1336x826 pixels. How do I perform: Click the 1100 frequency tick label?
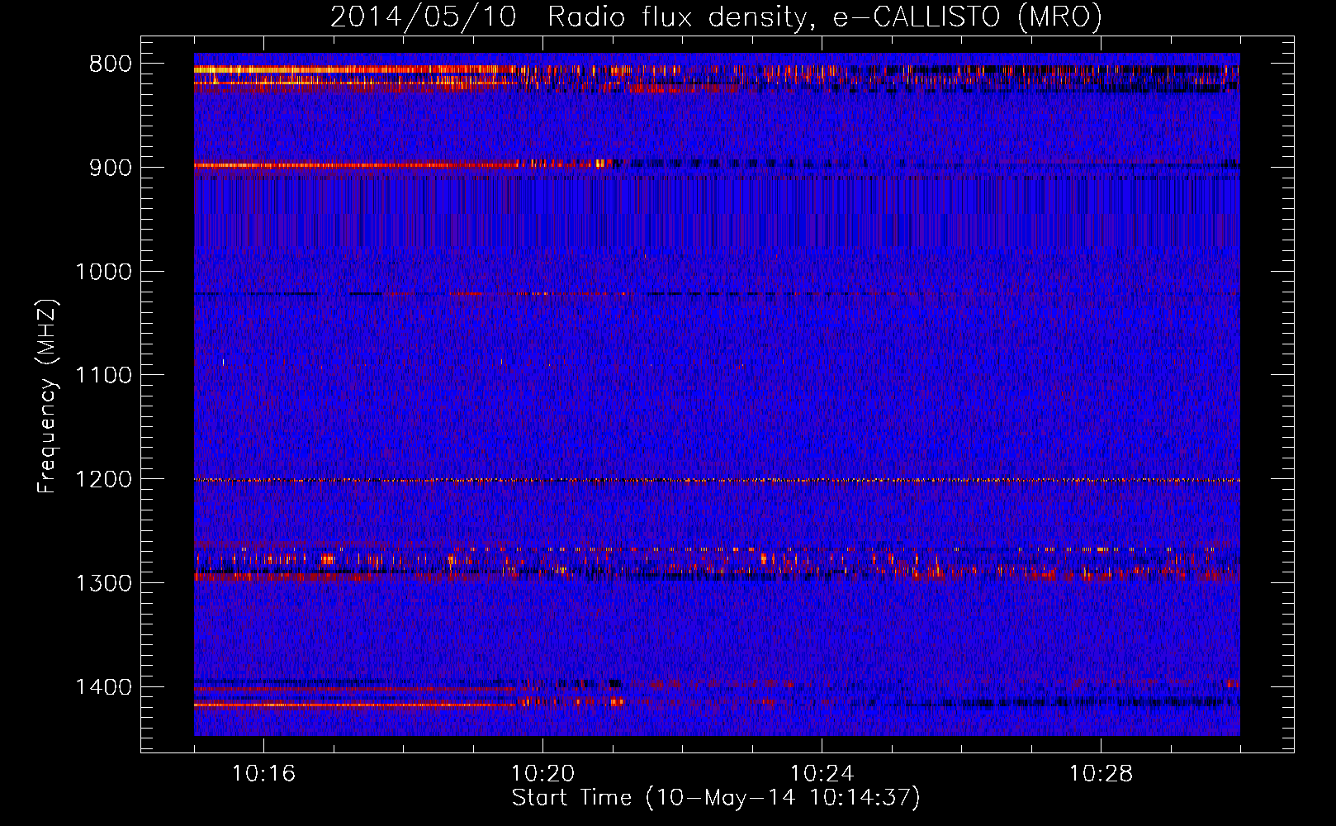(x=103, y=376)
